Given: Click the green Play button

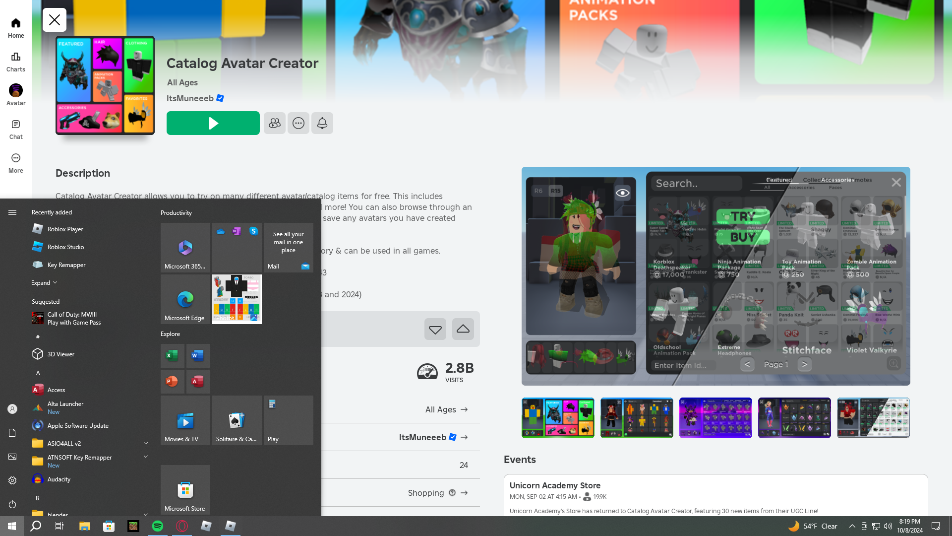Looking at the screenshot, I should pos(213,123).
